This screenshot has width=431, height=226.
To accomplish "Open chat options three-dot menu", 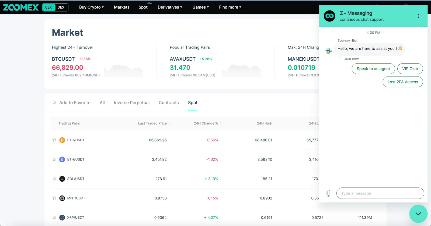I will click(418, 16).
